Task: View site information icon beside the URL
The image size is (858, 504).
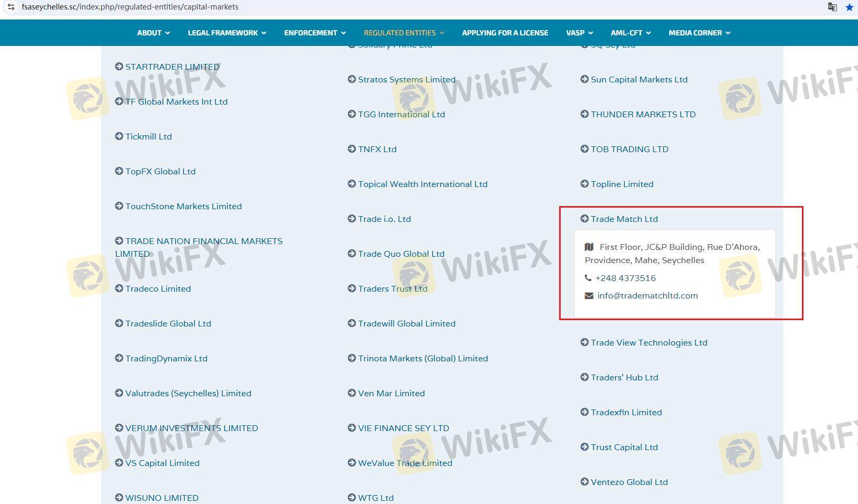Action: click(x=11, y=7)
